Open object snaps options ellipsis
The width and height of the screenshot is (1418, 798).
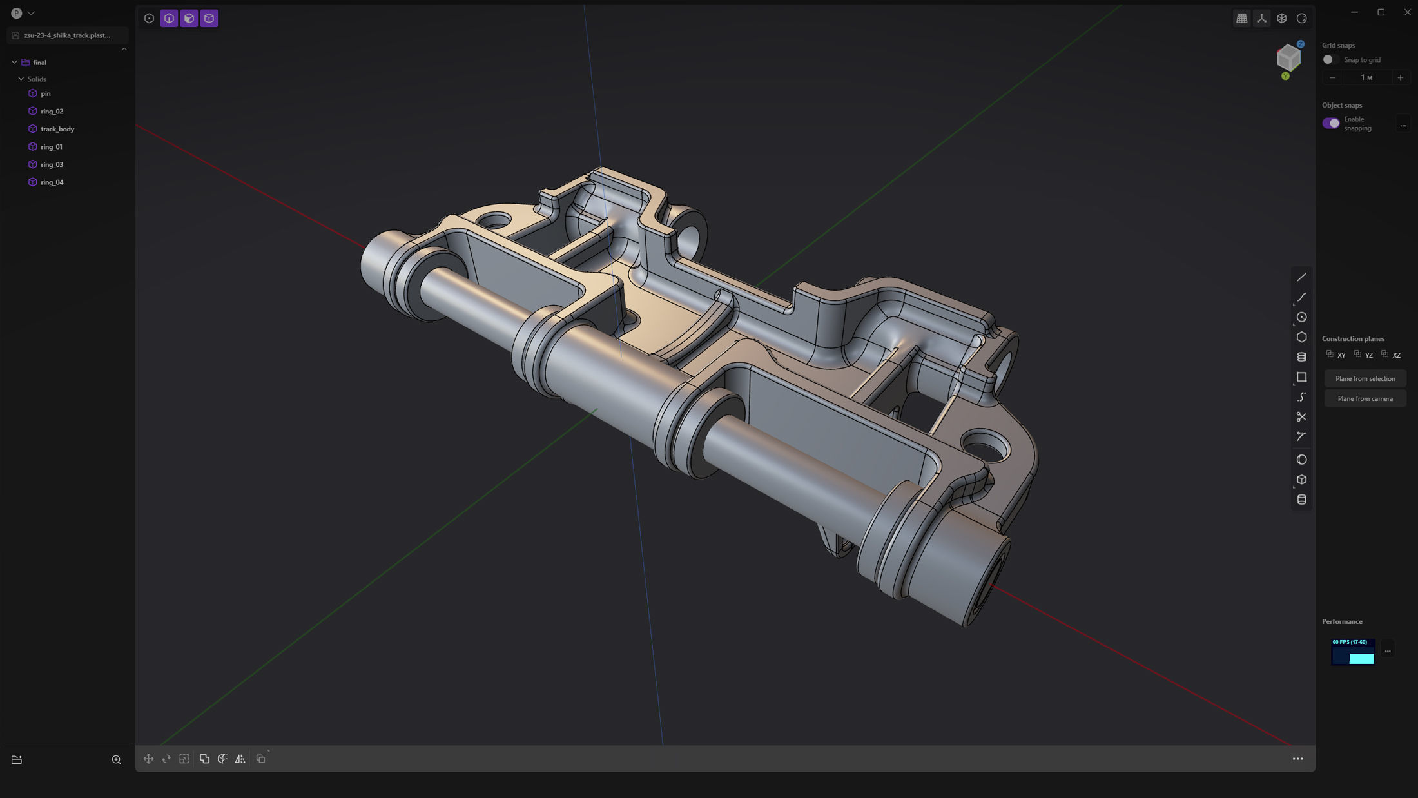[1403, 124]
